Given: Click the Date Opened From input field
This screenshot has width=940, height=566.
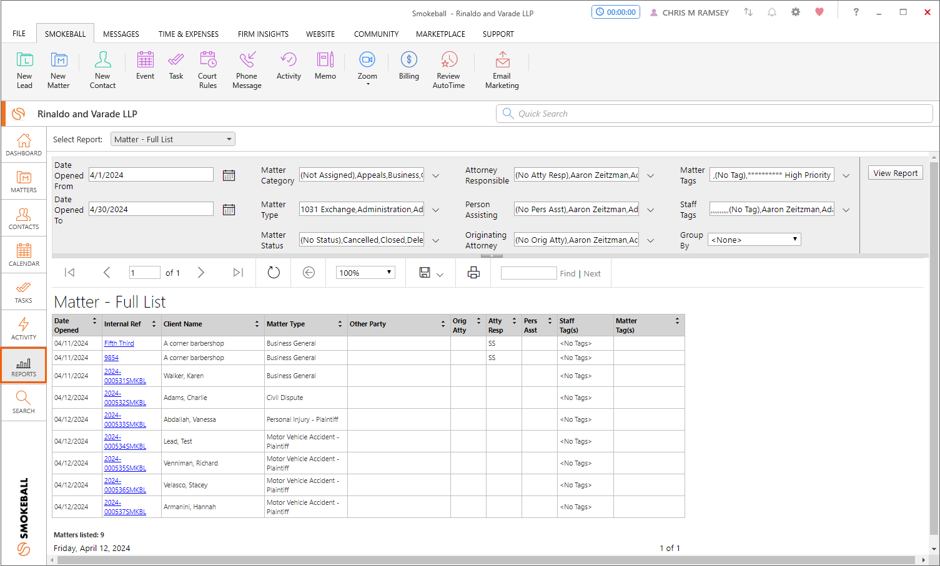Looking at the screenshot, I should 151,175.
